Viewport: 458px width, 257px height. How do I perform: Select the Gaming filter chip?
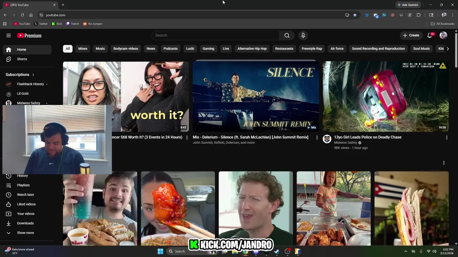pos(208,49)
